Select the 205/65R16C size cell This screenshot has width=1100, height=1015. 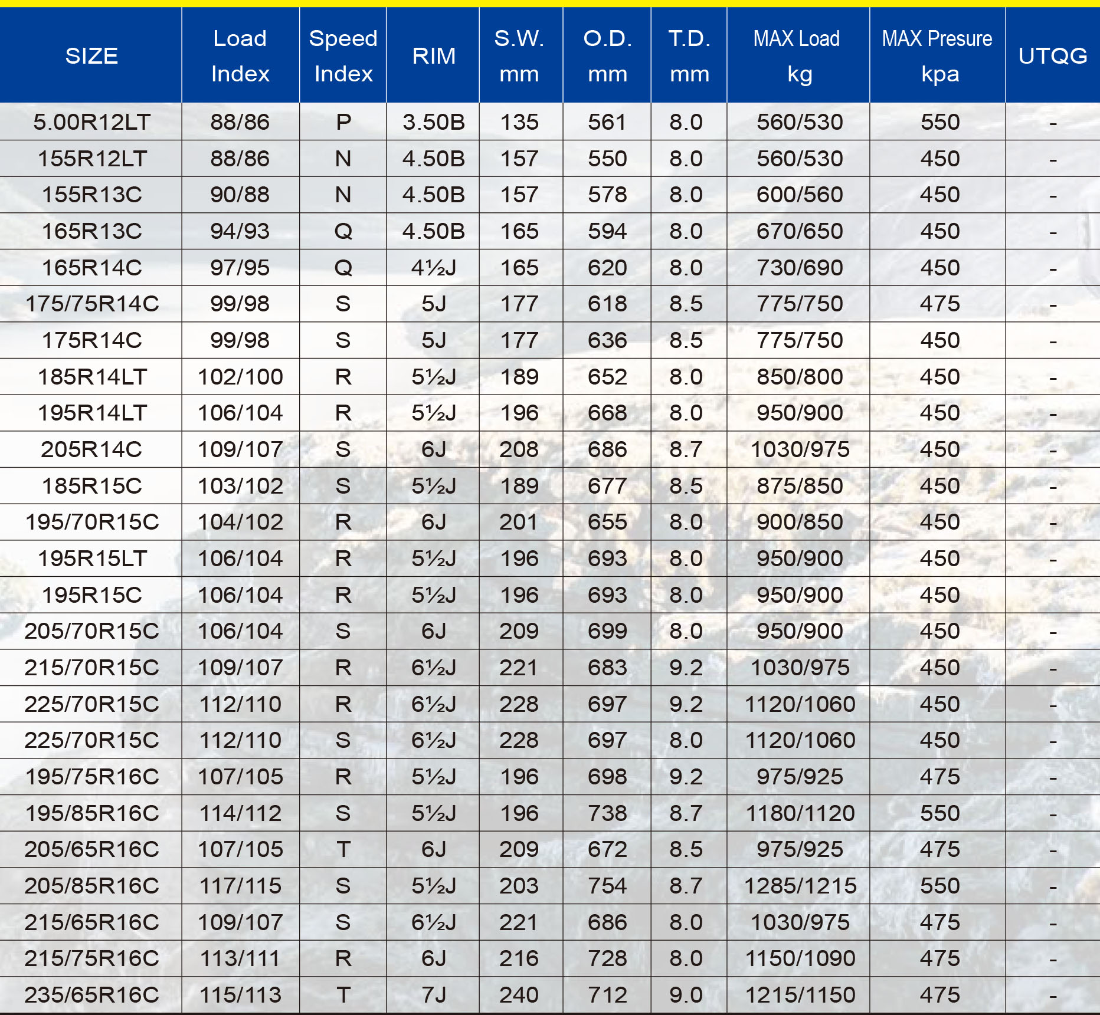pyautogui.click(x=92, y=849)
